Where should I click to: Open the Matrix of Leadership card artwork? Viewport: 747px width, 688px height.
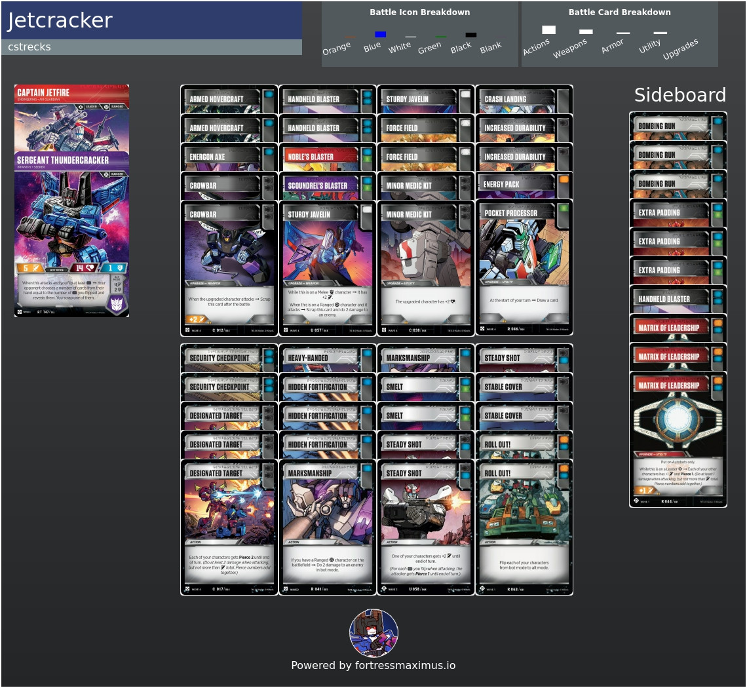(x=678, y=422)
